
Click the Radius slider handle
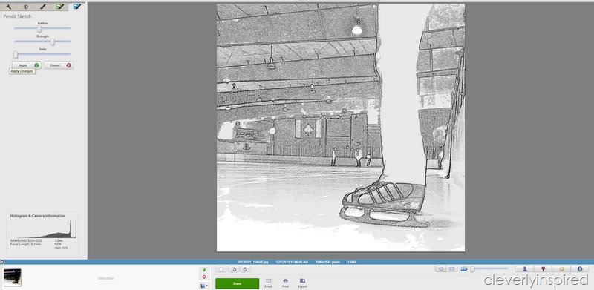[39, 28]
